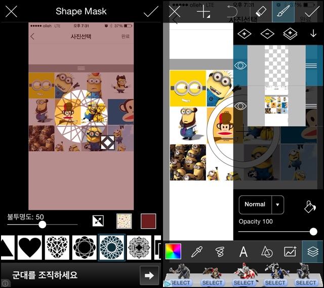This screenshot has width=324, height=288.
Task: Select the top transparent layer thumbnail
Action: [276, 65]
